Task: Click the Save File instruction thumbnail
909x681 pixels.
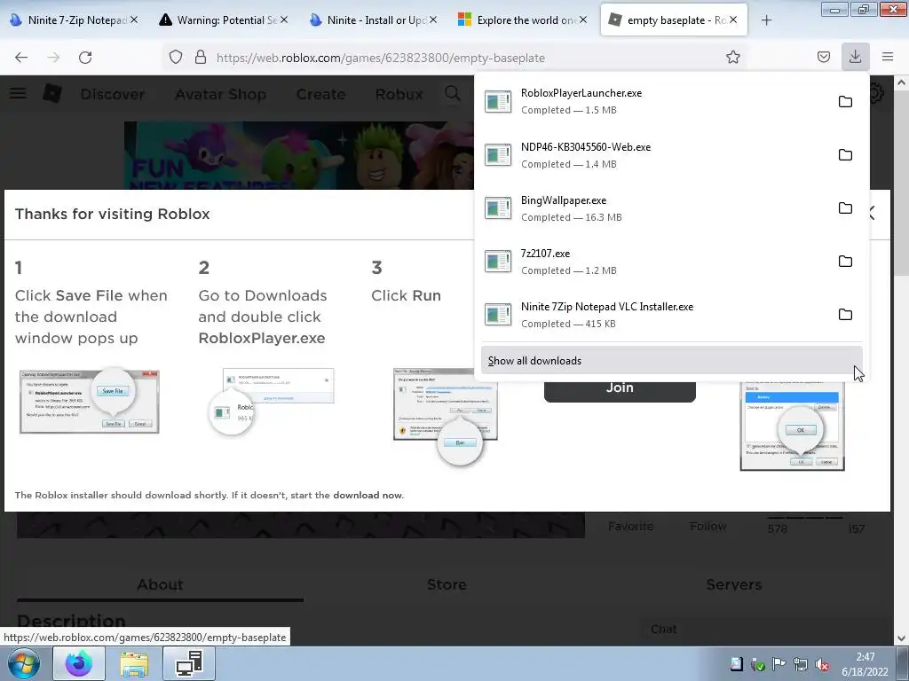Action: [90, 402]
